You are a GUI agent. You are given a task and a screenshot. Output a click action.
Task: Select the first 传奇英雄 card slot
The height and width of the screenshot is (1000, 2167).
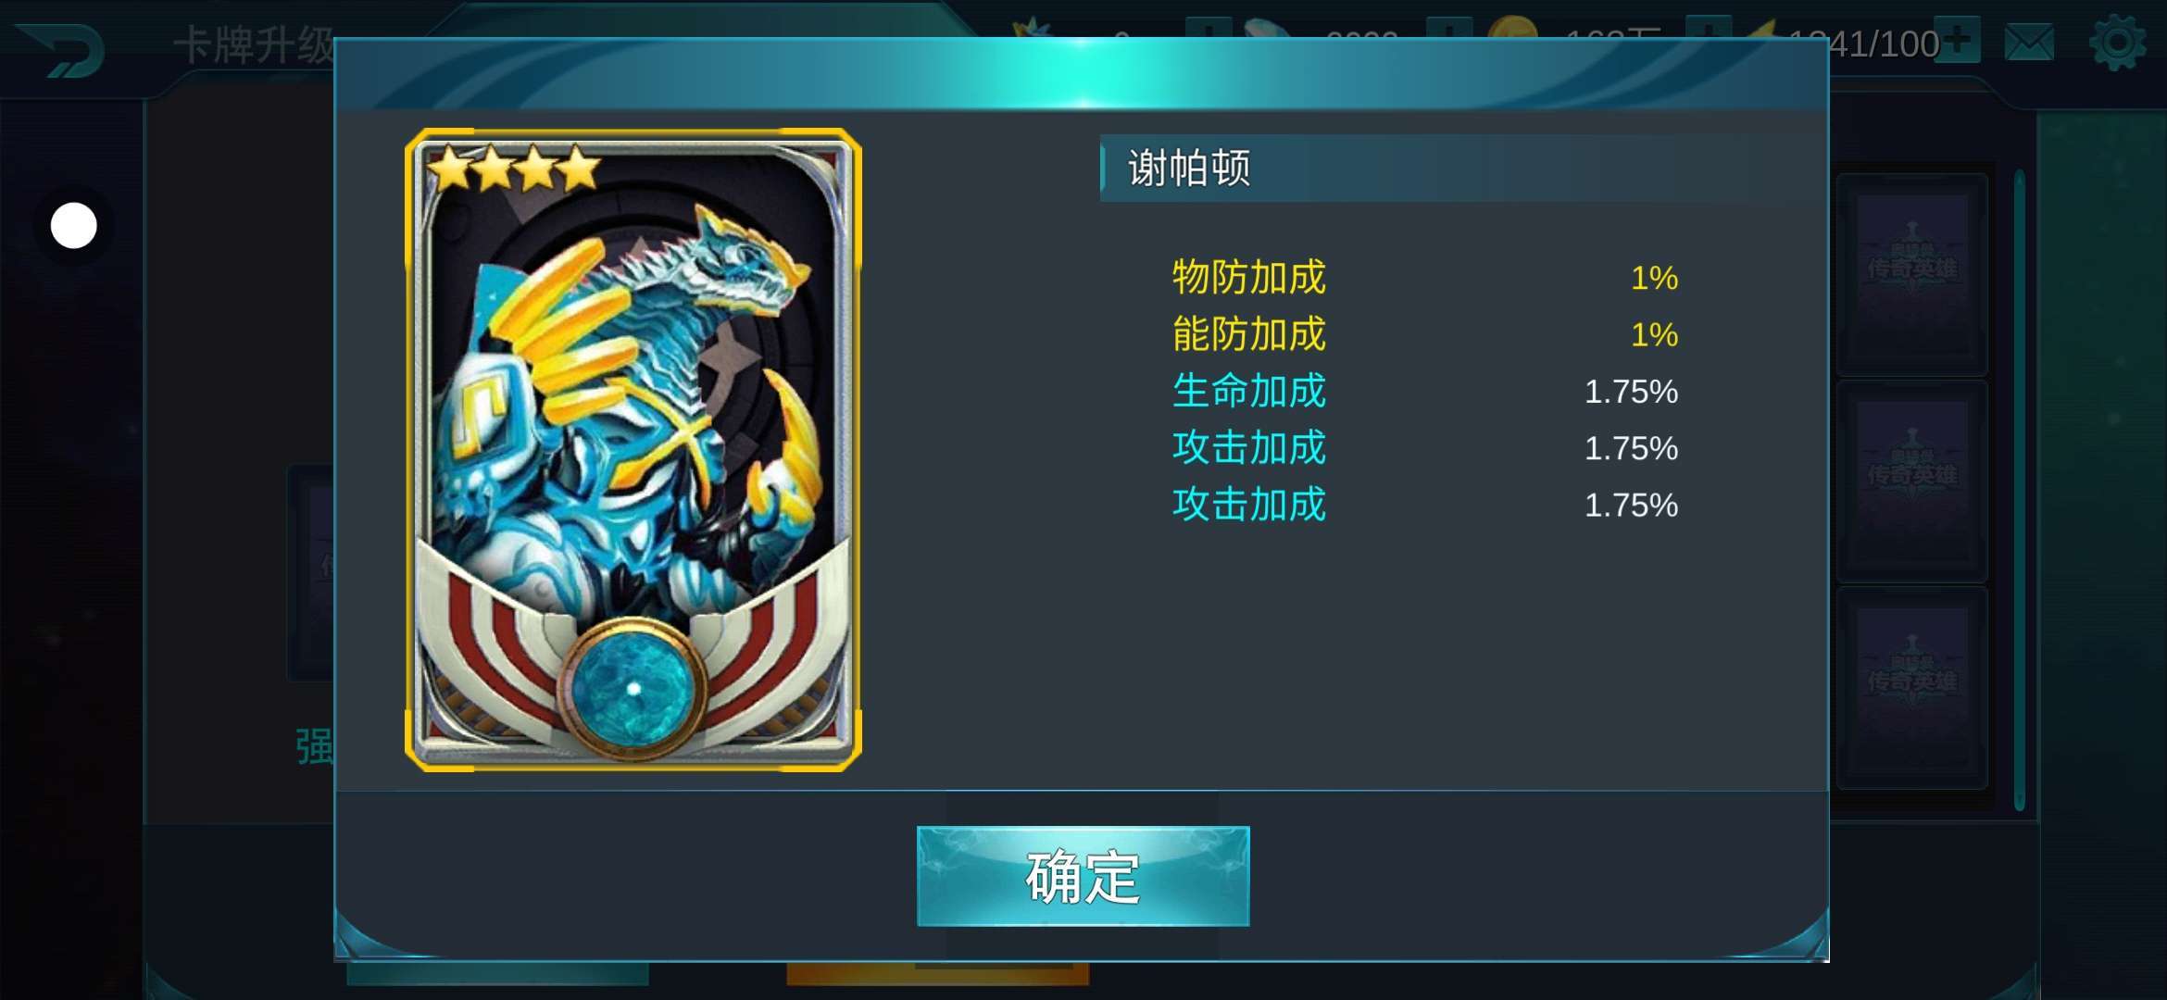point(1911,273)
